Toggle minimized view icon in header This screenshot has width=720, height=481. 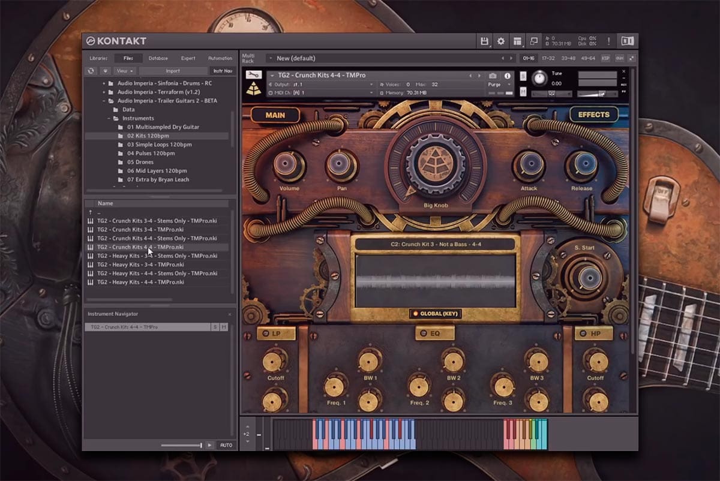pyautogui.click(x=533, y=41)
